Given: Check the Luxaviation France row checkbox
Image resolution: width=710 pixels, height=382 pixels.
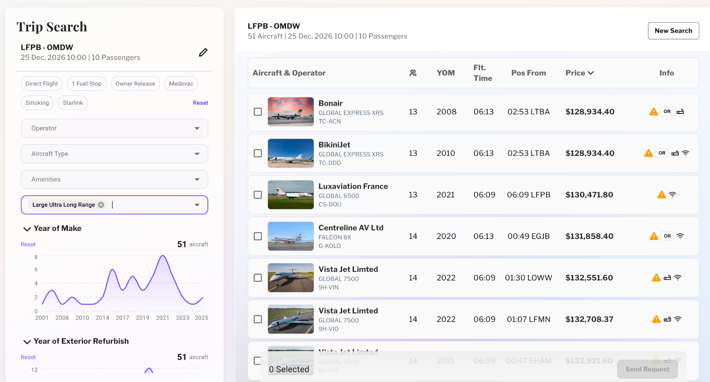Looking at the screenshot, I should tap(258, 195).
